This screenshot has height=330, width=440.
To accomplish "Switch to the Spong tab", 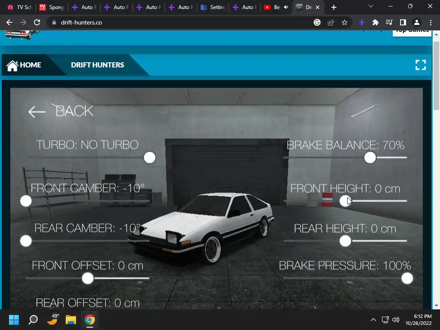I will tap(52, 7).
